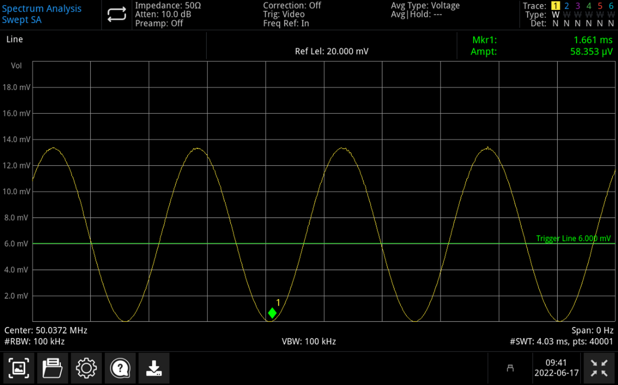This screenshot has height=385, width=618.
Task: Open the help icon
Action: pos(120,368)
